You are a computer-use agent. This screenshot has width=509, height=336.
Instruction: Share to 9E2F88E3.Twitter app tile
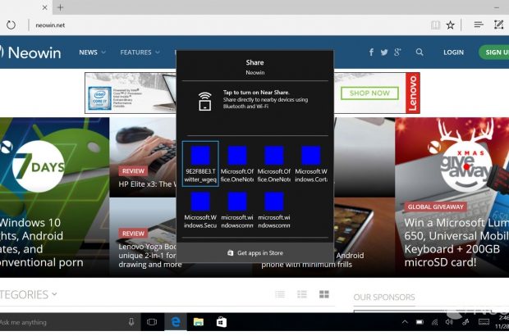pos(200,164)
